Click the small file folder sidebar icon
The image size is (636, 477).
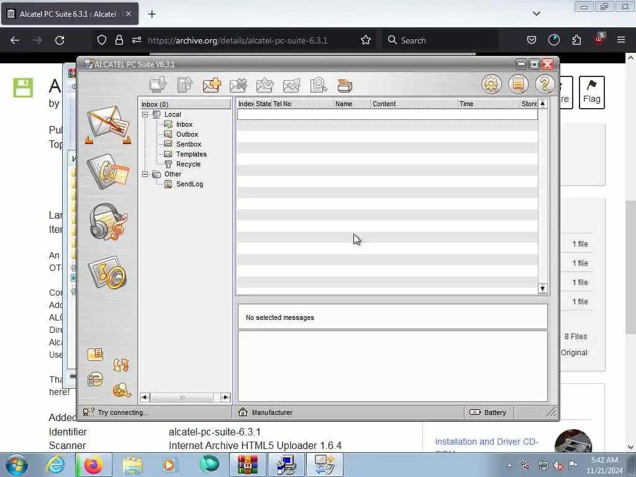(x=95, y=354)
